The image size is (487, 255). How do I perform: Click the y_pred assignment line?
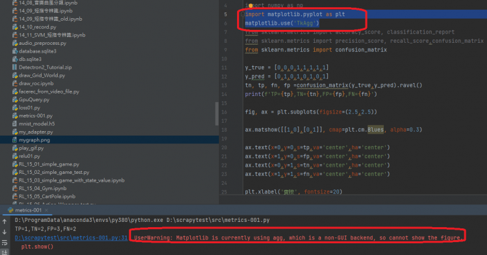click(286, 77)
